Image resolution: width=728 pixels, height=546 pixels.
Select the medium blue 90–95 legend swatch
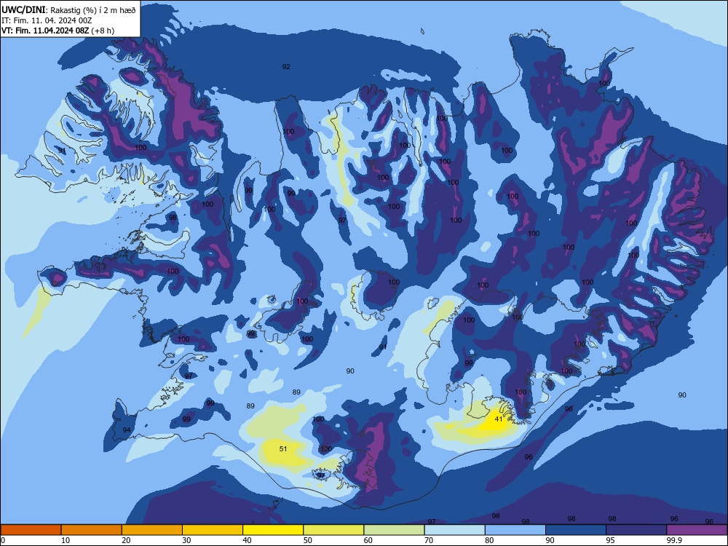(x=576, y=530)
